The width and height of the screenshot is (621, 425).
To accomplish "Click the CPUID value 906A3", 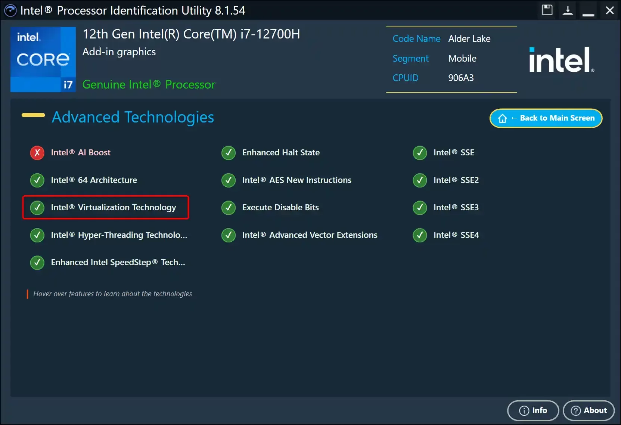I will [461, 78].
